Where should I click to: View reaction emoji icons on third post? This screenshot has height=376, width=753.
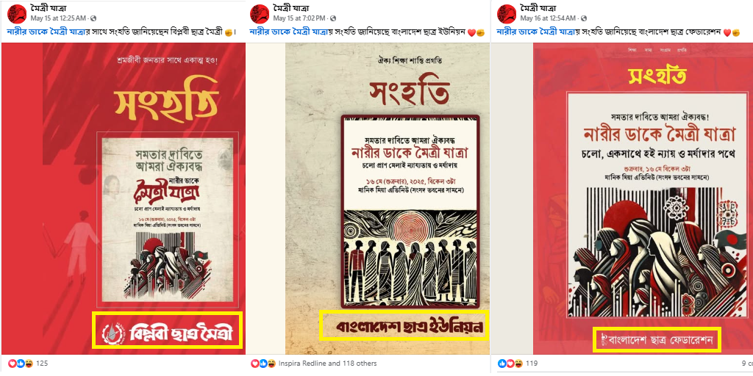510,364
